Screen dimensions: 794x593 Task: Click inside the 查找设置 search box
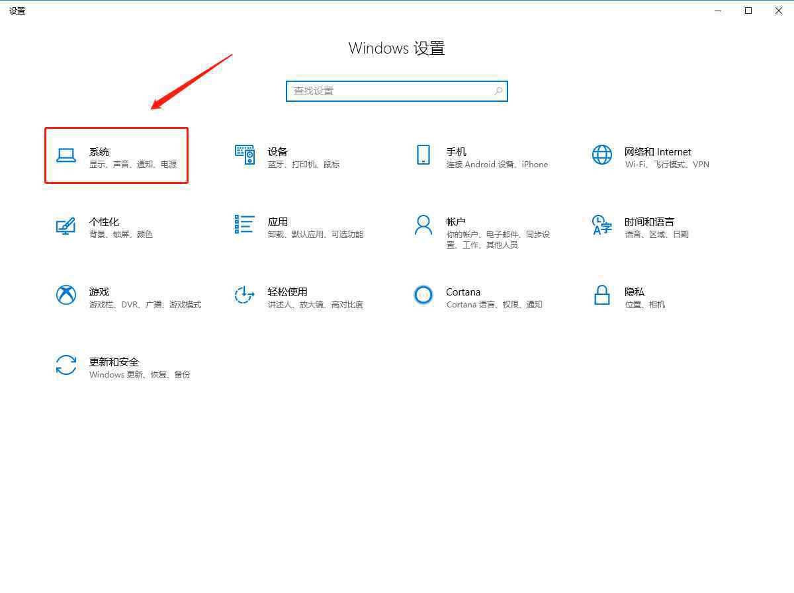397,91
